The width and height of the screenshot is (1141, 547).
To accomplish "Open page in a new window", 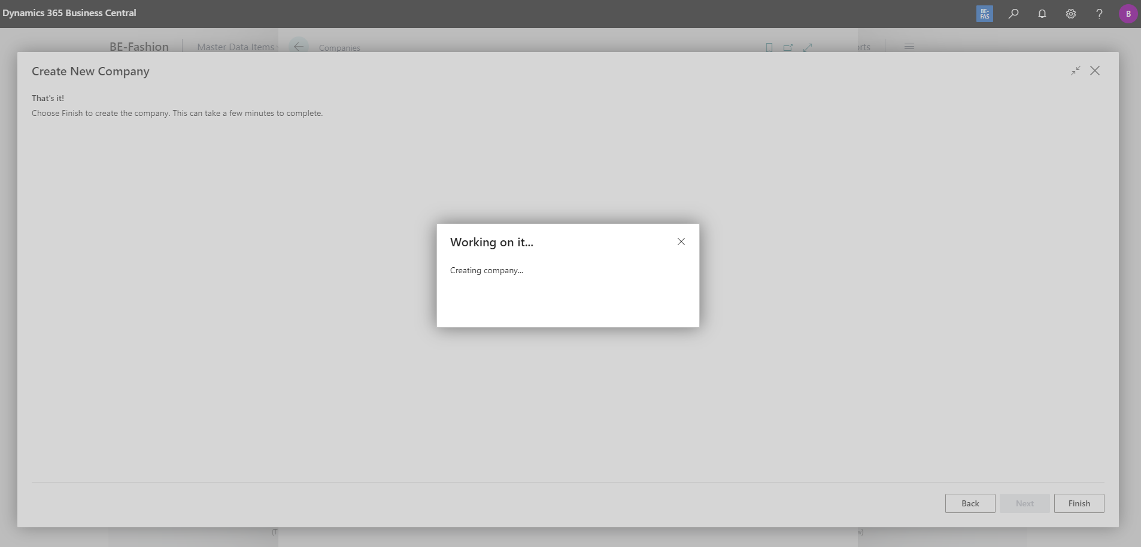I will 788,47.
